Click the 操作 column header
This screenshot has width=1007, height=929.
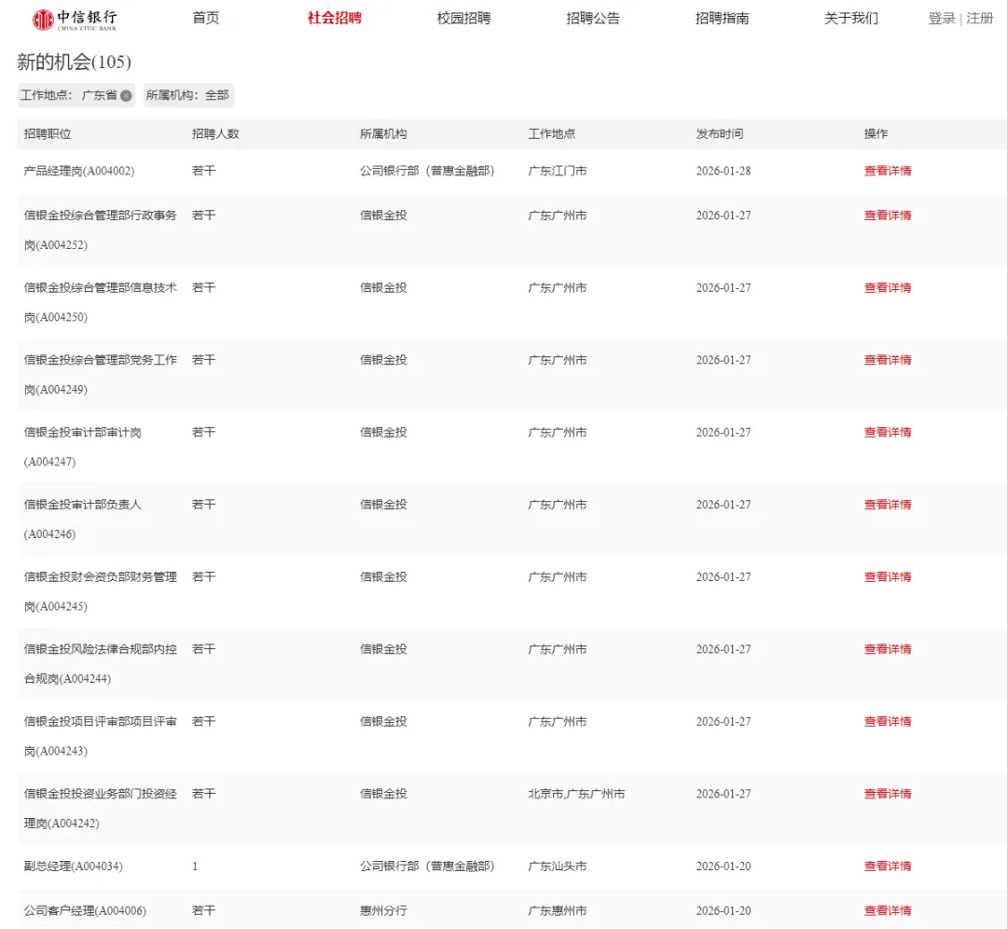tap(876, 134)
